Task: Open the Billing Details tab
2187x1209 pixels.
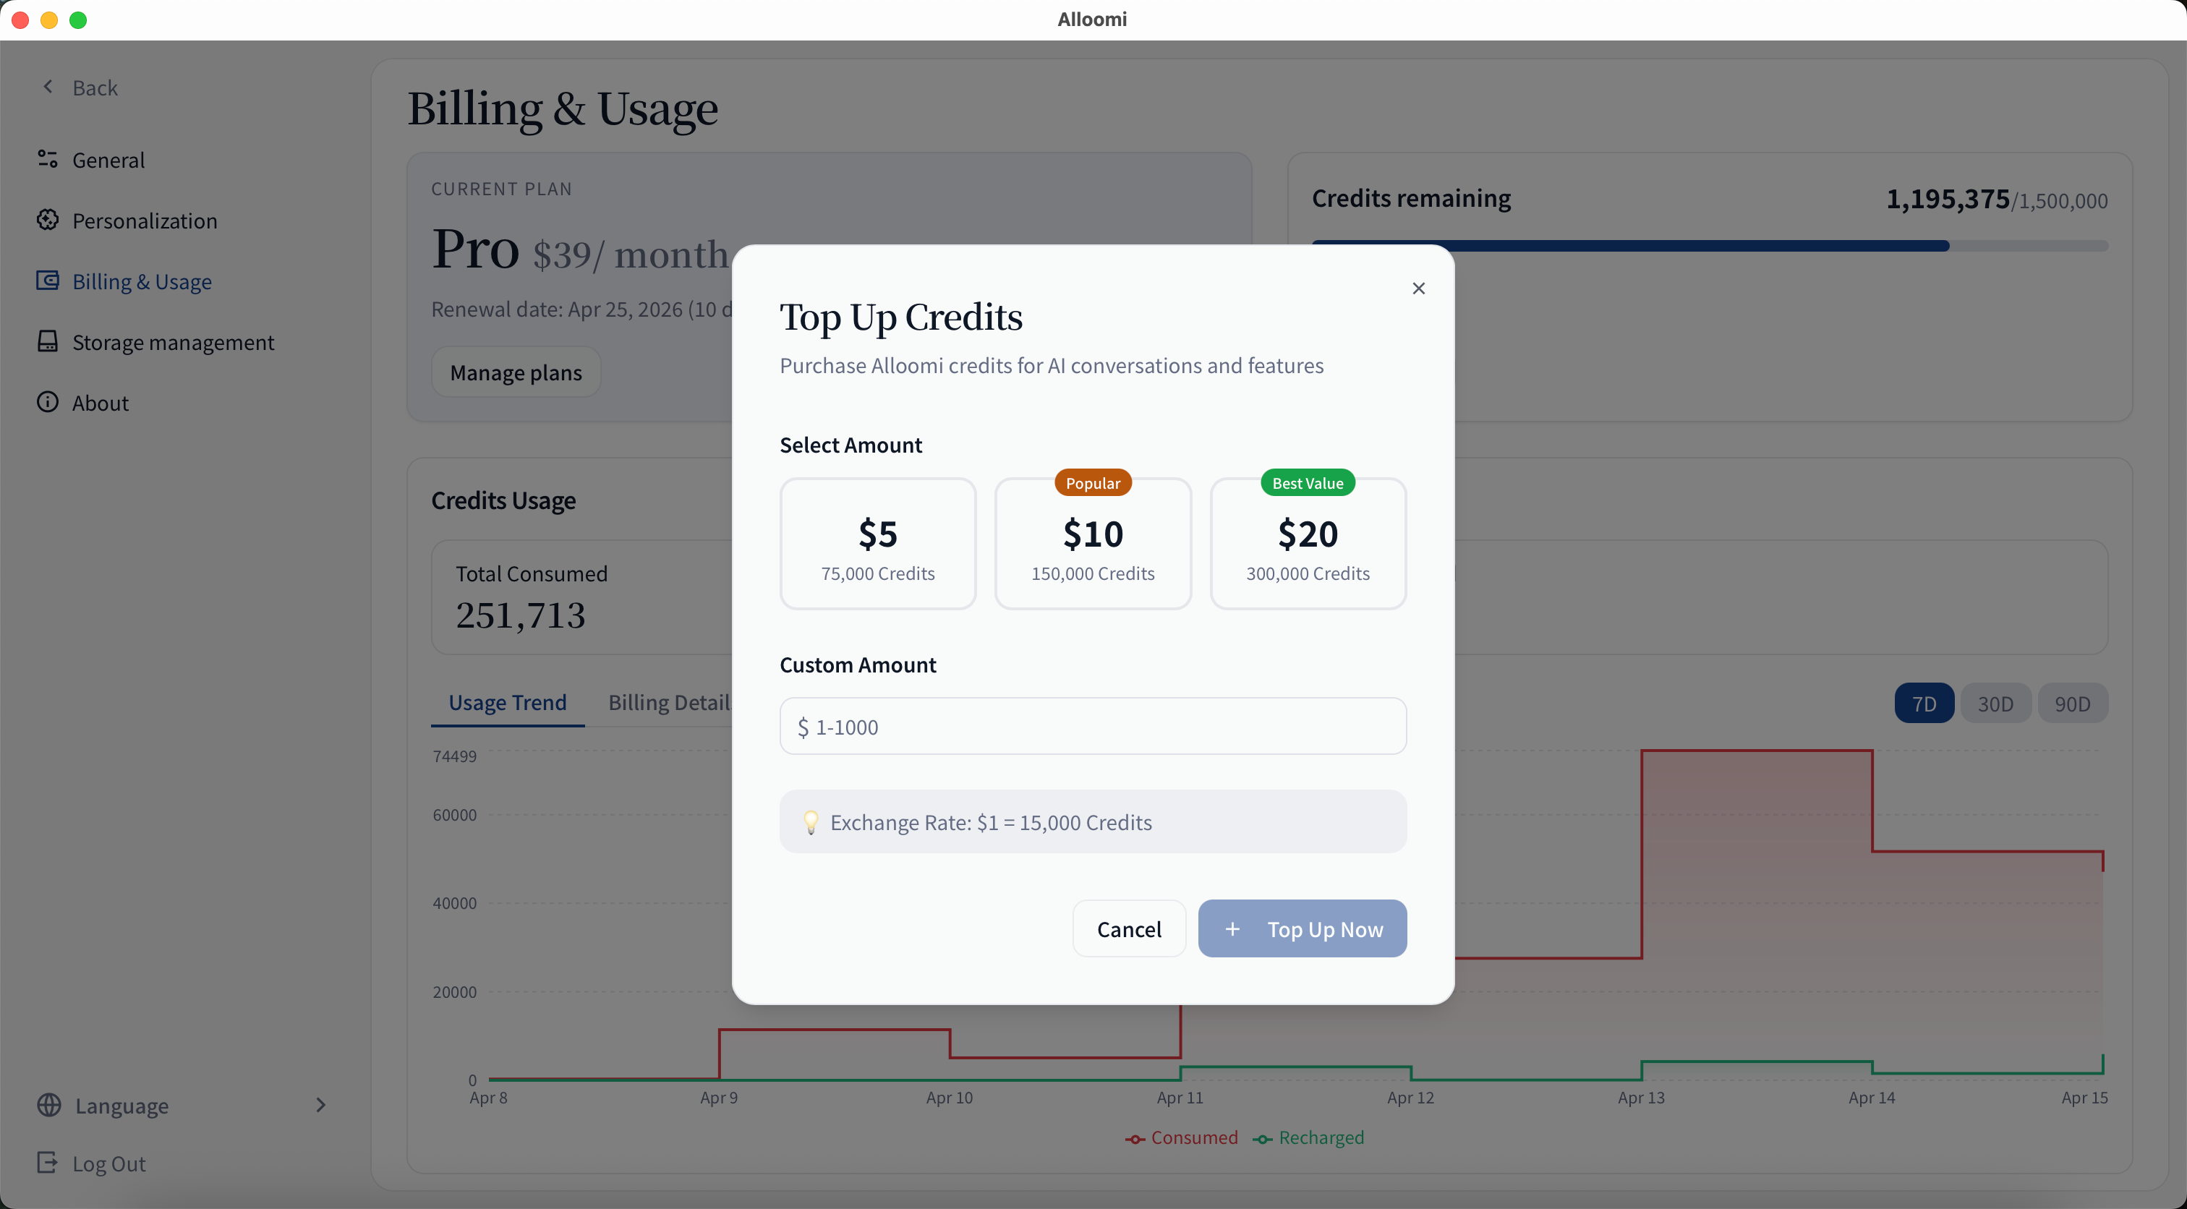Action: click(x=669, y=703)
